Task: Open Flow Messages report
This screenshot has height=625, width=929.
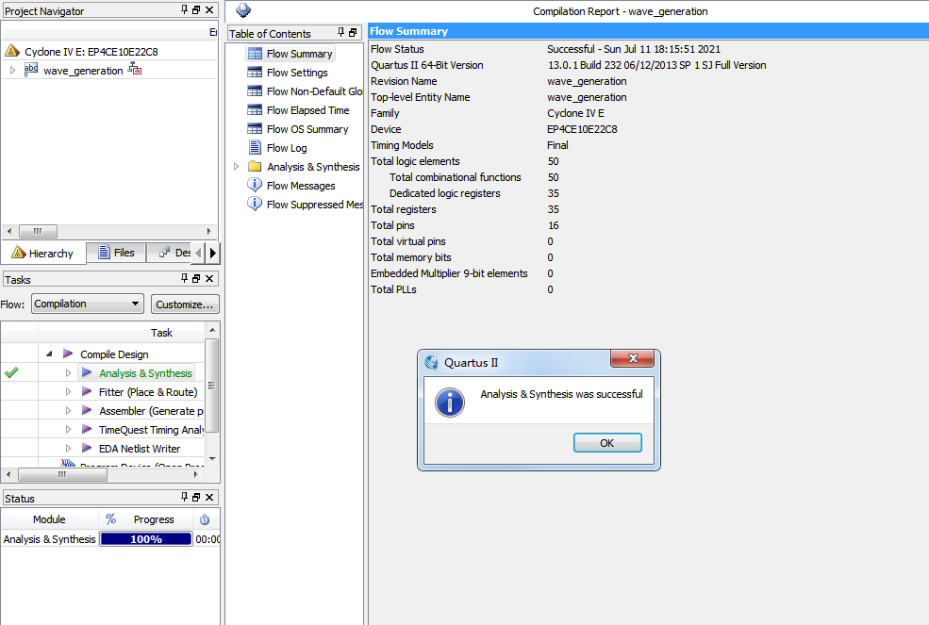Action: pos(301,186)
